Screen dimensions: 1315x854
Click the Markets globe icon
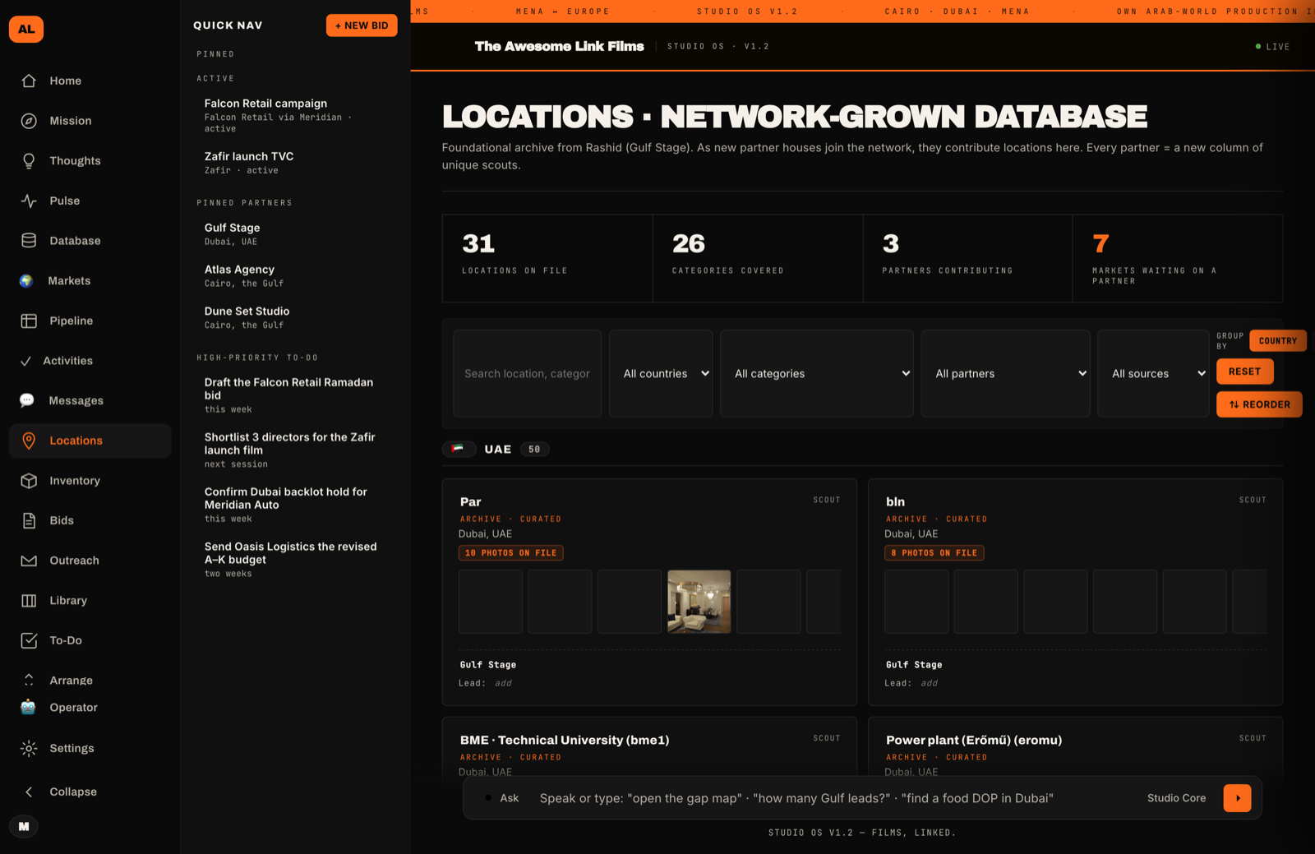(27, 281)
